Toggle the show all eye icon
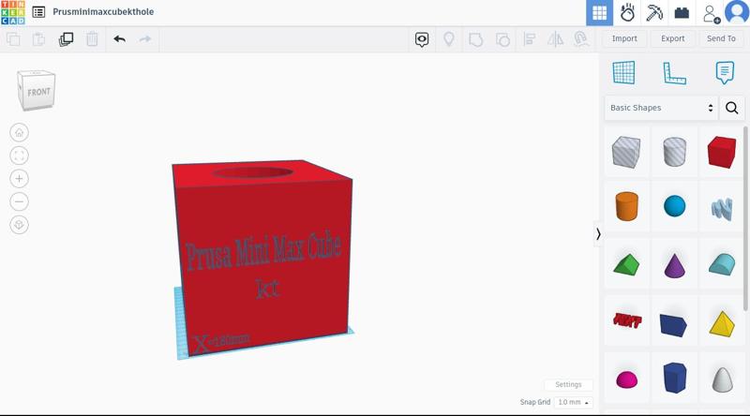Viewport: 750px width, 416px height. point(422,39)
